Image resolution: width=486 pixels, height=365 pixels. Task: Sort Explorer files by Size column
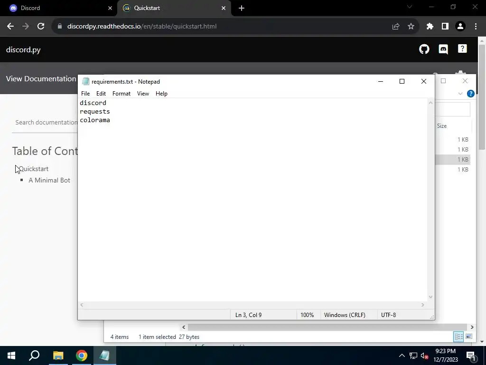442,125
